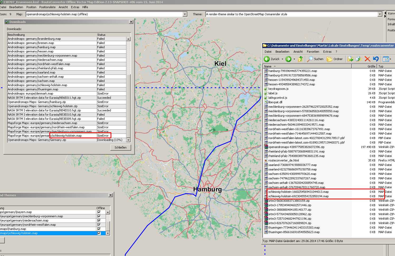This screenshot has width=395, height=256.
Task: Open the Positionsliste menu
Action: 47,7
